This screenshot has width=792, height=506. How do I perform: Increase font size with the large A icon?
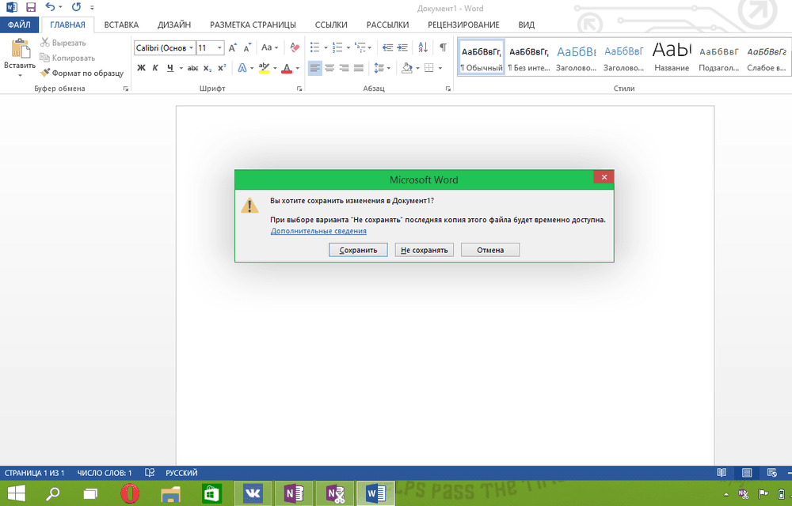[x=232, y=48]
